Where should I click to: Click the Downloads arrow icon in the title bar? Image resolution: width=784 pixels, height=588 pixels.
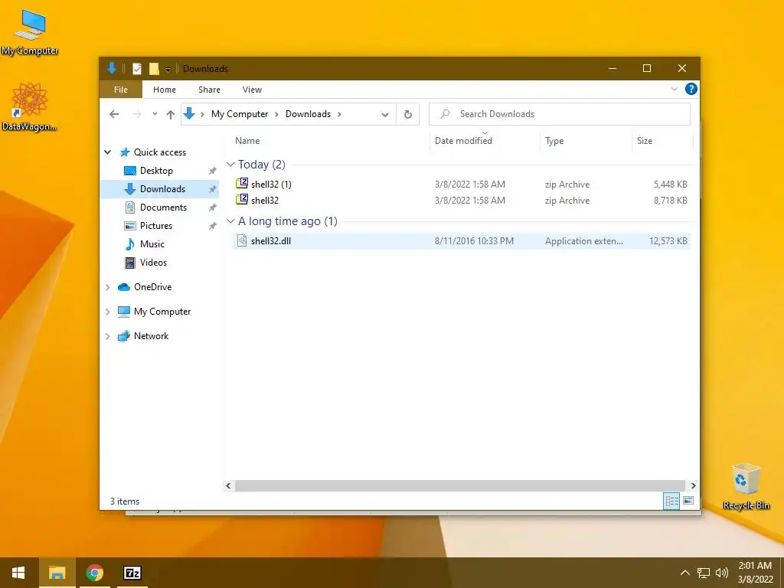112,68
